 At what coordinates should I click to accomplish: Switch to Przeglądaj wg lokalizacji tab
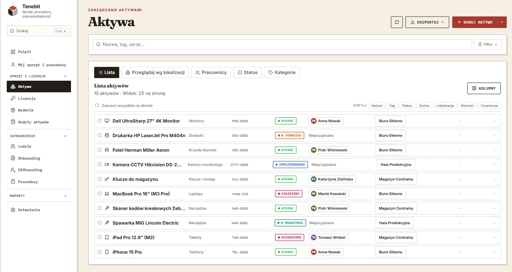point(155,72)
